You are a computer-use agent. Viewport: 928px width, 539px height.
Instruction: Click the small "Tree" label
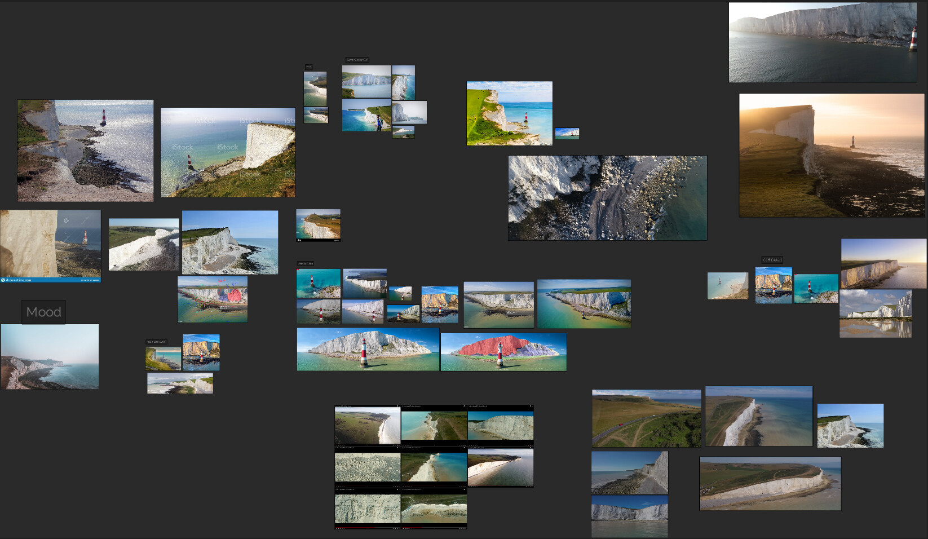click(x=308, y=67)
